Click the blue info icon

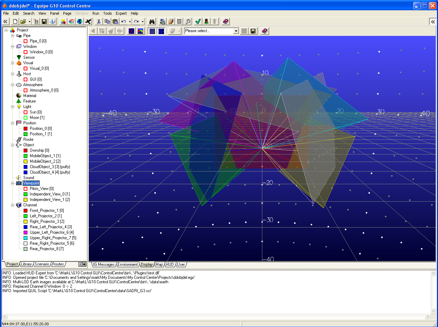52,22
